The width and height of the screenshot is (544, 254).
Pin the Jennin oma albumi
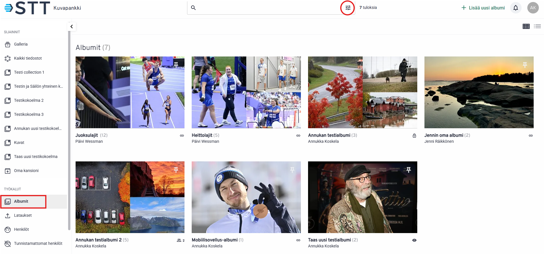point(525,65)
